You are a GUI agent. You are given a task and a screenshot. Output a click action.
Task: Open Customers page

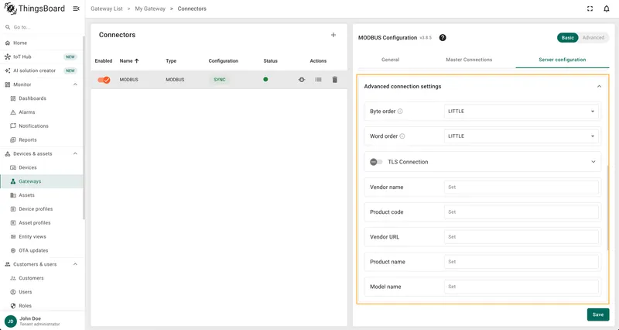point(42,278)
